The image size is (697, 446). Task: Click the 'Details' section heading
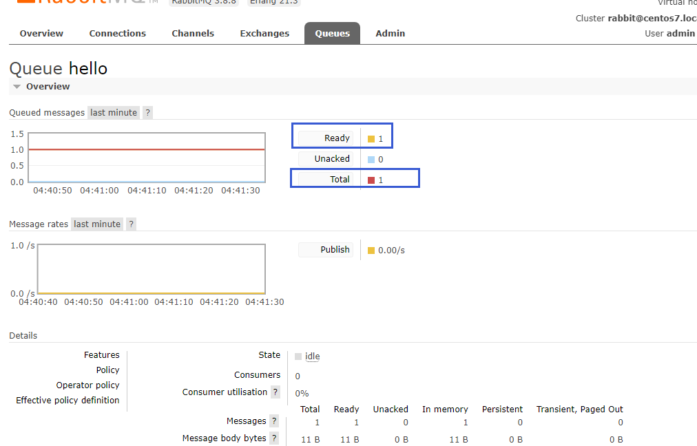point(23,336)
